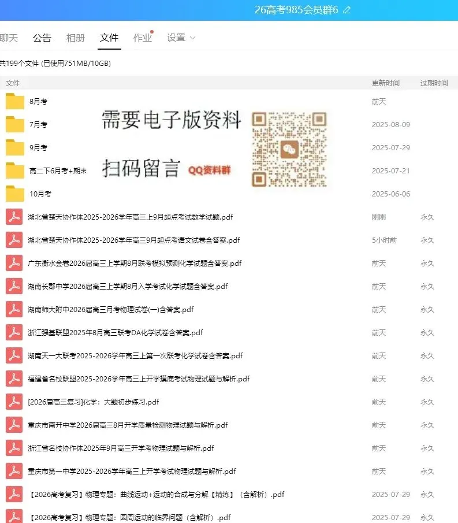Open 福建省名校联盟 开学摸底考试物理试题.pdf
The height and width of the screenshot is (523, 458).
point(139,379)
